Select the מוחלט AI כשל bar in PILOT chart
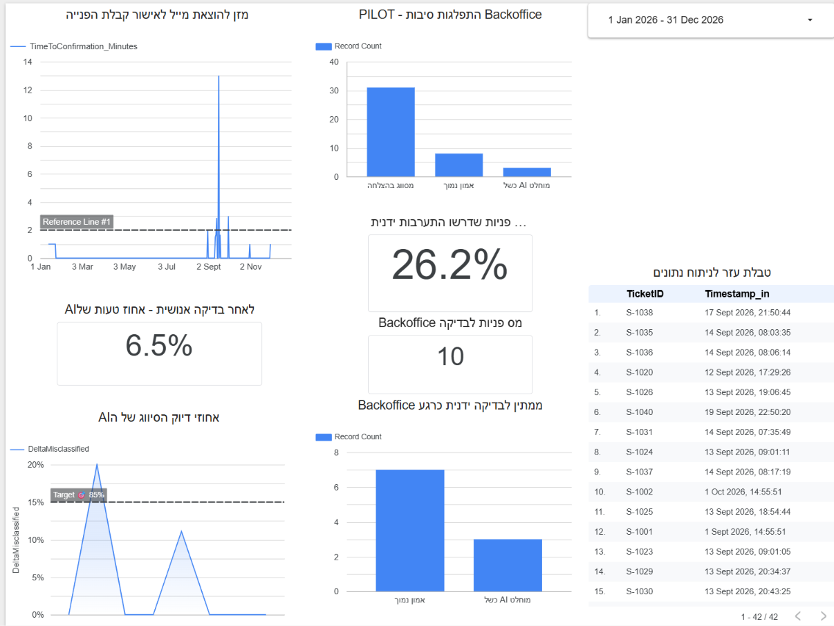The width and height of the screenshot is (834, 626). (527, 172)
